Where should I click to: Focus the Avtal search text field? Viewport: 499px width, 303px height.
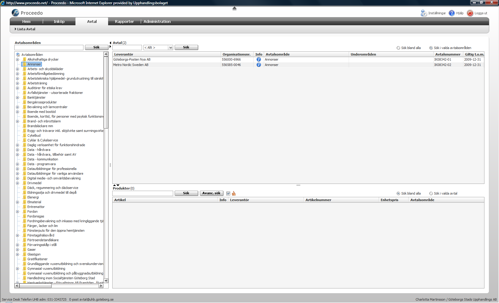tap(127, 48)
